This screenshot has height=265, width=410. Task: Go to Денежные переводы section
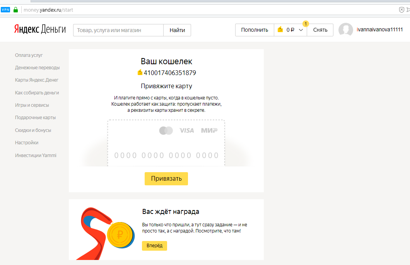(x=37, y=68)
